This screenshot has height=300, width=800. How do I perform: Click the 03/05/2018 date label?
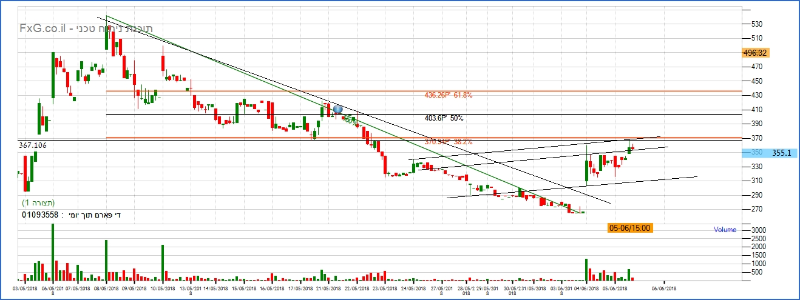pyautogui.click(x=25, y=288)
